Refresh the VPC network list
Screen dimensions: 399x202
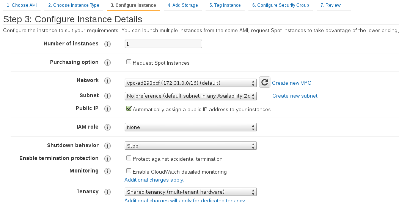click(x=264, y=82)
